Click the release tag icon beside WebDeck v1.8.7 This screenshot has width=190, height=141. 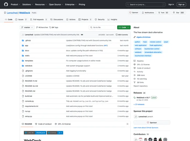tap(134, 97)
